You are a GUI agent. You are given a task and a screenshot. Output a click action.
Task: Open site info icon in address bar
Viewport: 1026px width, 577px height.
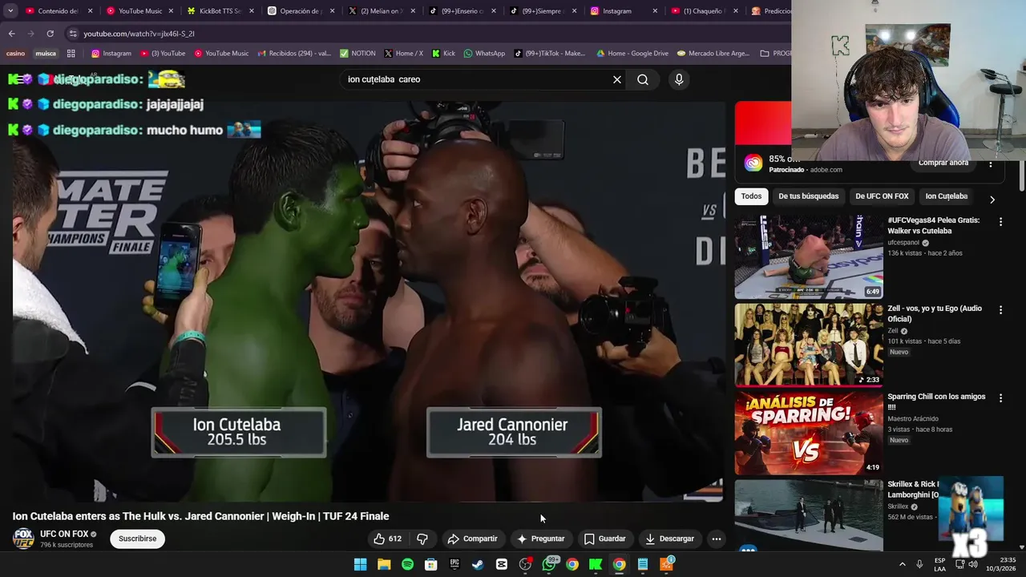(x=73, y=34)
